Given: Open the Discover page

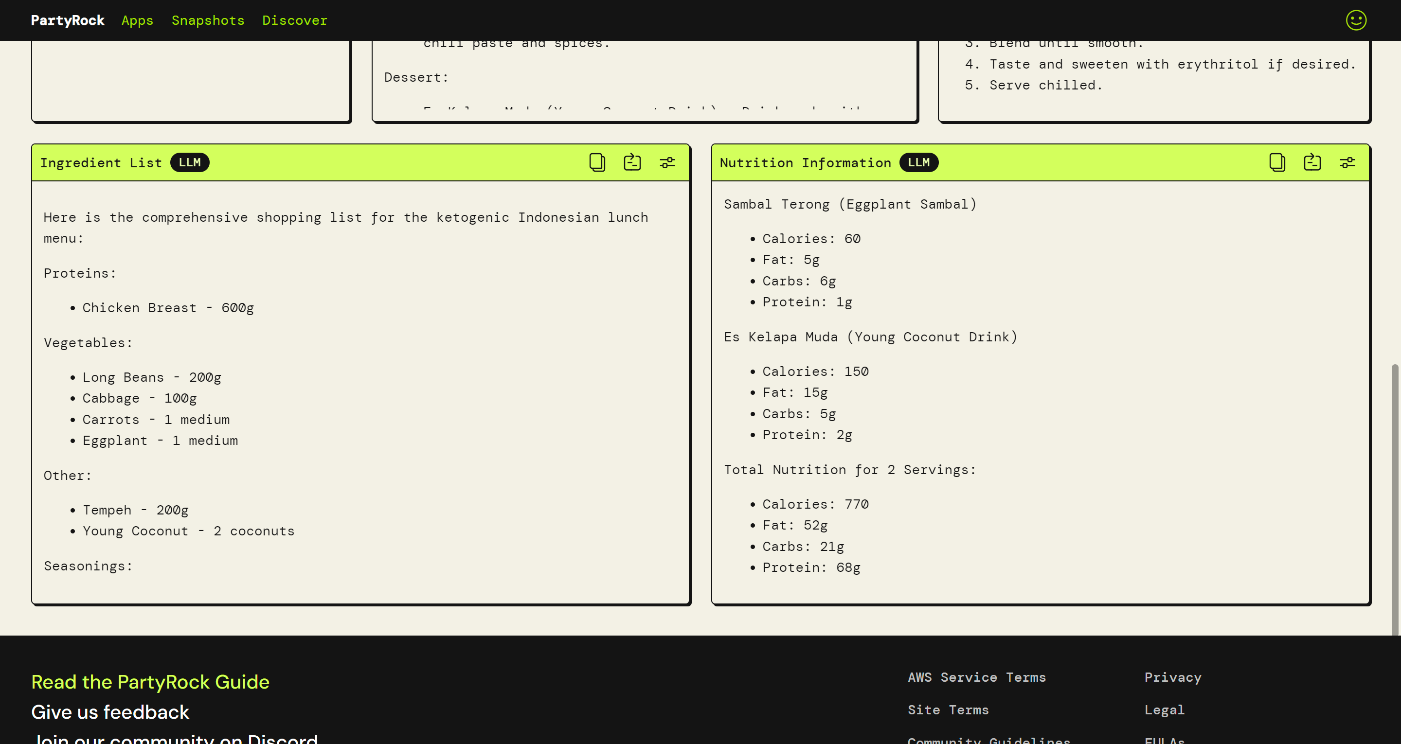Looking at the screenshot, I should [x=295, y=20].
